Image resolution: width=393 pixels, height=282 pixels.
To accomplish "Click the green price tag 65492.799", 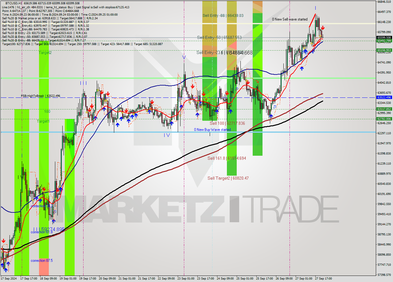I will click(x=384, y=40).
